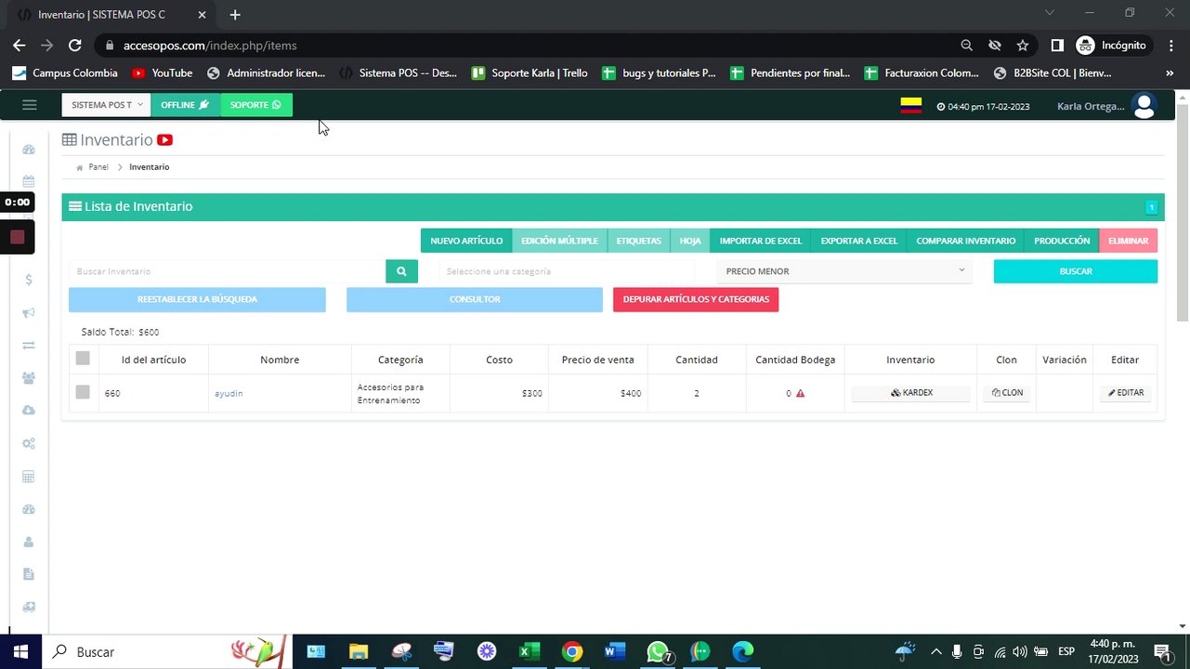Viewport: 1190px width, 669px height.
Task: Click EDITAR for item 660
Action: [1126, 393]
